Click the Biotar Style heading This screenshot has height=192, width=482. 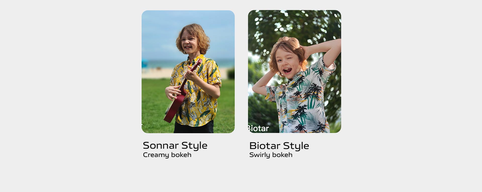pos(279,146)
